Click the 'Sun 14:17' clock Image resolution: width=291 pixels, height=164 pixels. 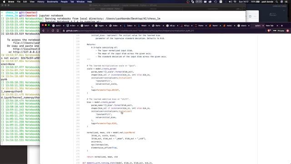pos(244,2)
